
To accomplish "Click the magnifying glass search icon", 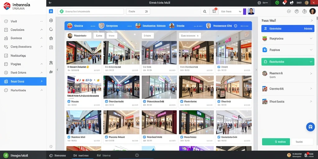I will [205, 11].
